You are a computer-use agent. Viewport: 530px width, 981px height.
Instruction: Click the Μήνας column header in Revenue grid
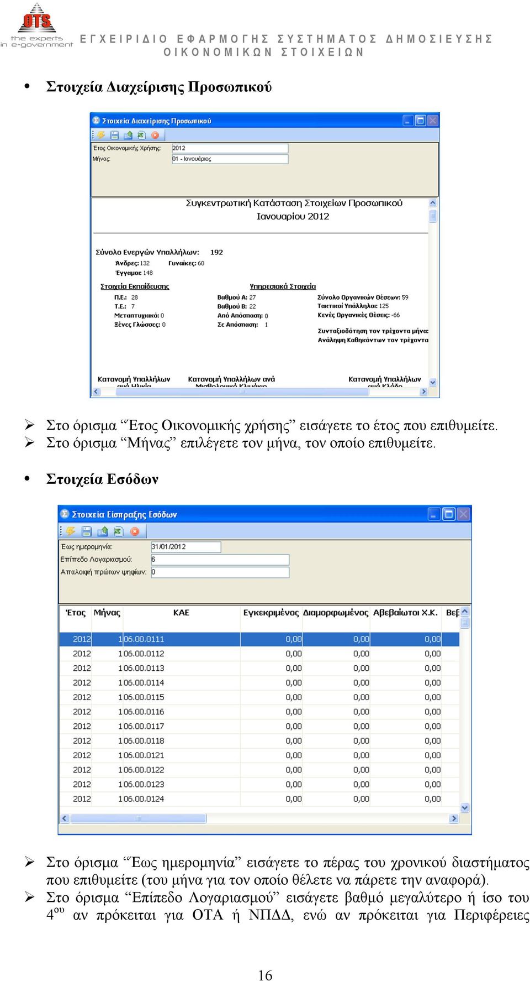pos(107,613)
